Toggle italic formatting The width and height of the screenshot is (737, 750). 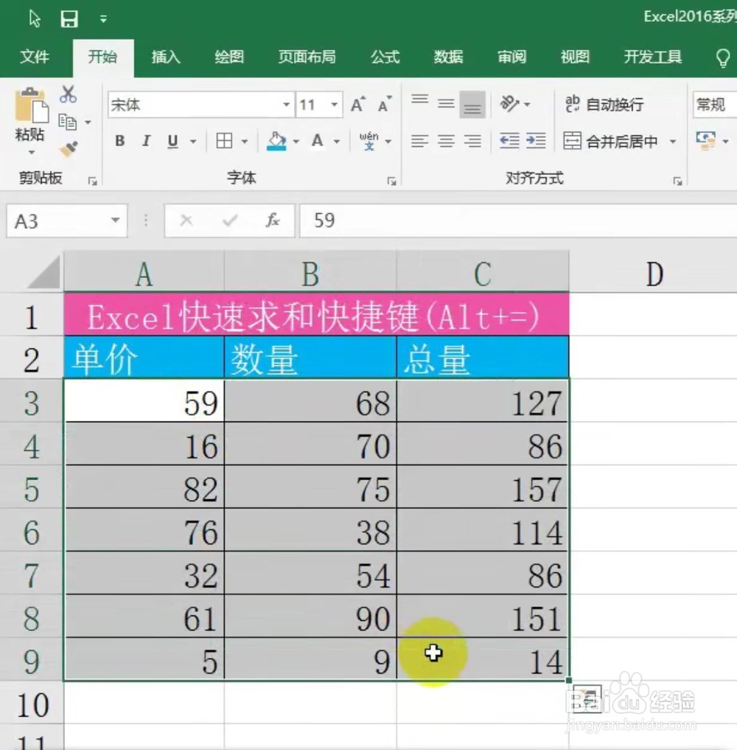(145, 141)
